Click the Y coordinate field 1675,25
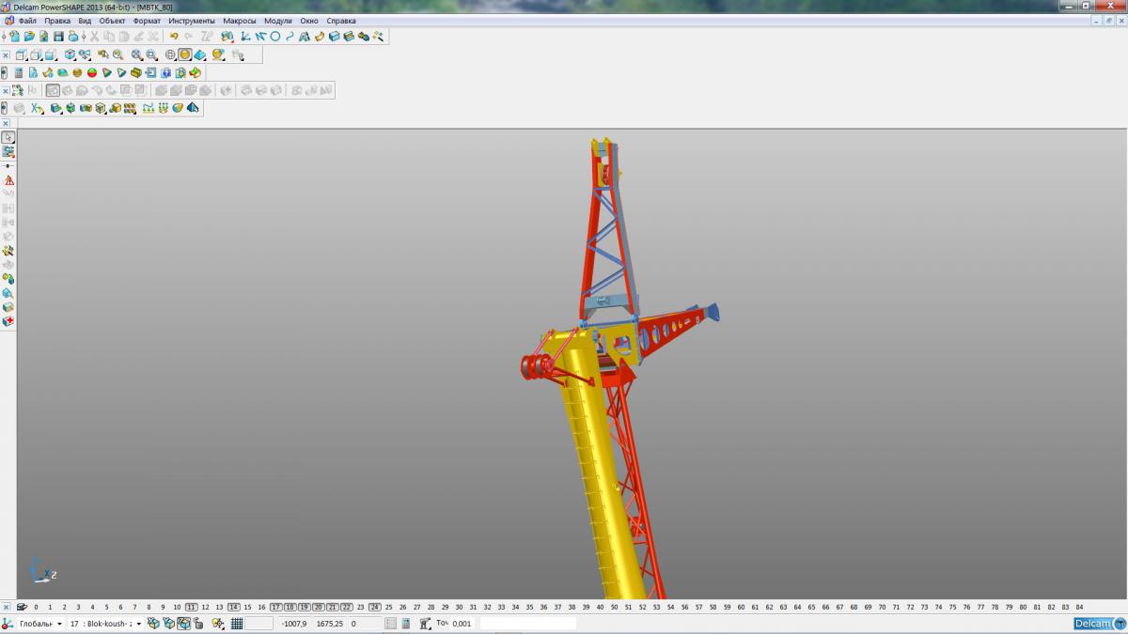 click(x=329, y=624)
